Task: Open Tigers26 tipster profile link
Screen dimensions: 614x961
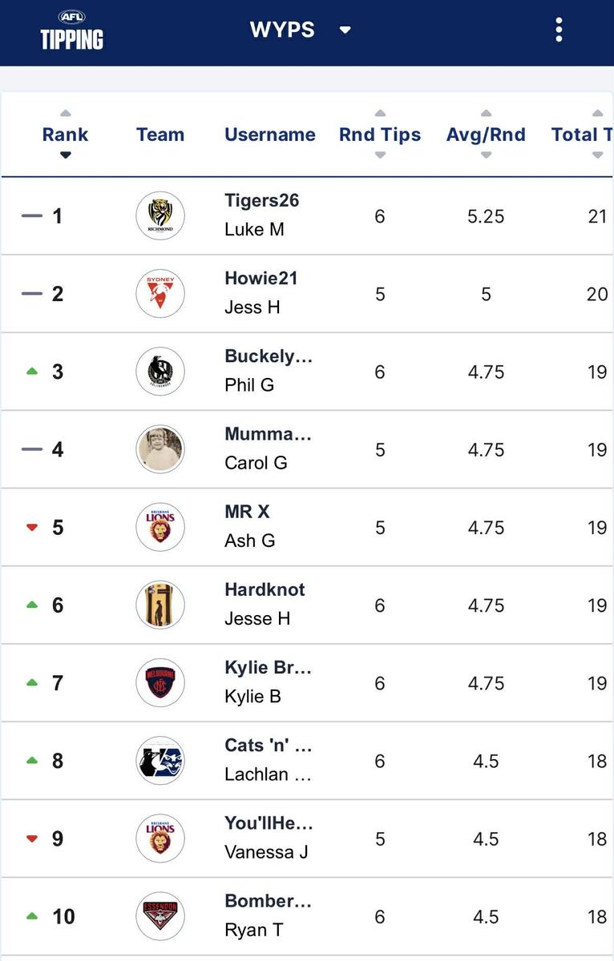Action: coord(261,200)
